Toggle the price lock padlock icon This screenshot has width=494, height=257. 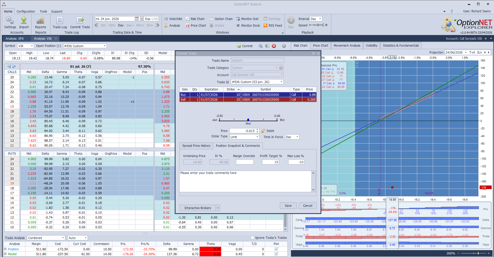pyautogui.click(x=263, y=131)
